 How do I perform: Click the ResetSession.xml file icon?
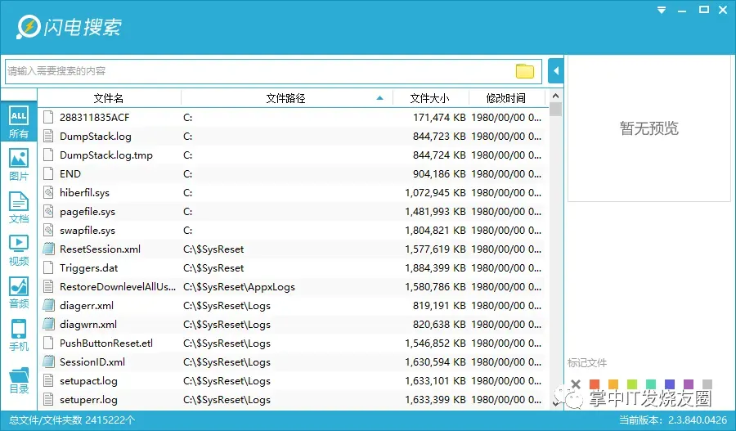click(48, 249)
